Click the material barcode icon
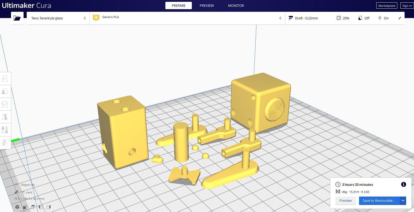Image resolution: width=414 pixels, height=212 pixels. 338,192
